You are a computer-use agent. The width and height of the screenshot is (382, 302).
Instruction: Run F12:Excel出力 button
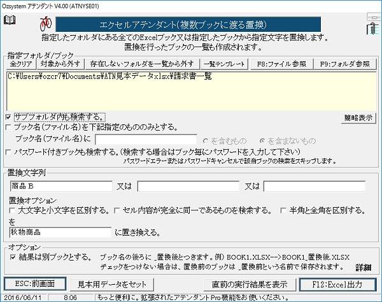(x=337, y=284)
